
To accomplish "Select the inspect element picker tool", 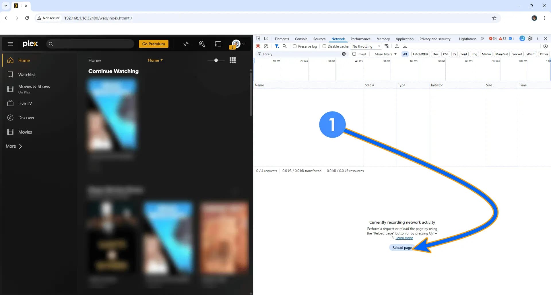I will [x=258, y=39].
